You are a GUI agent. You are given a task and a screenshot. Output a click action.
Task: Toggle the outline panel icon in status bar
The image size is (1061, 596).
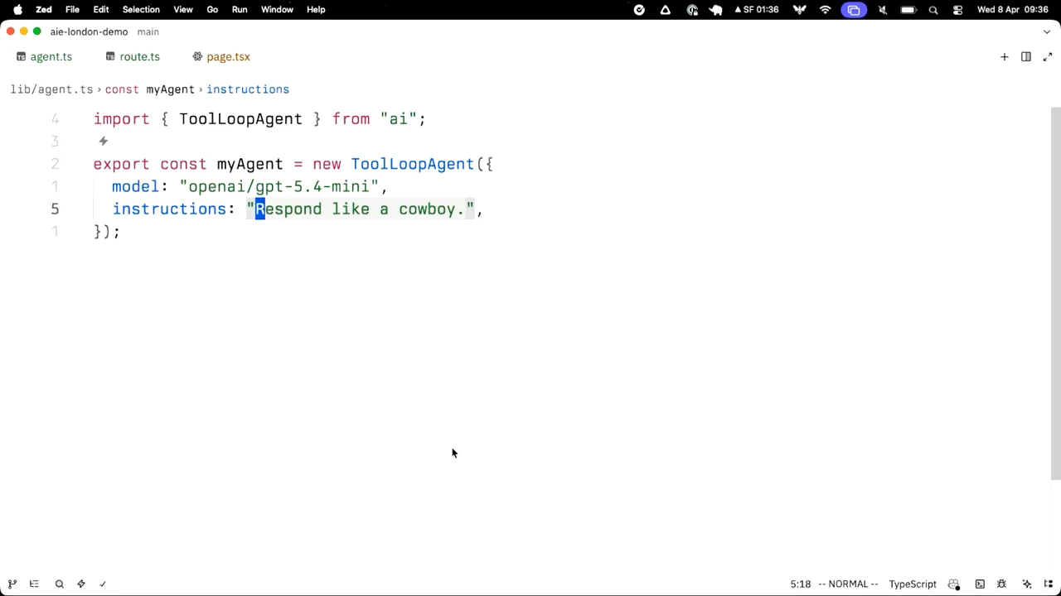tap(34, 584)
